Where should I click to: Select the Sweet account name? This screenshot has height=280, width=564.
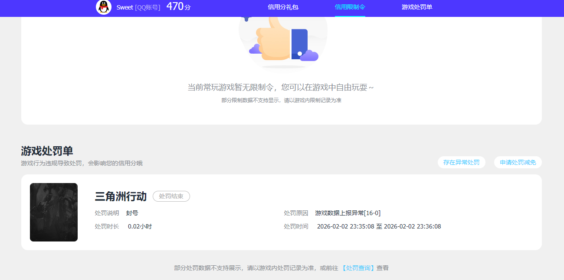click(x=125, y=7)
